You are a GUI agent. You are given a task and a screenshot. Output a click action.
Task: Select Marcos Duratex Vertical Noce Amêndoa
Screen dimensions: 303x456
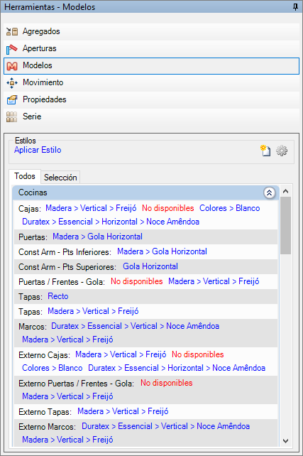click(135, 326)
